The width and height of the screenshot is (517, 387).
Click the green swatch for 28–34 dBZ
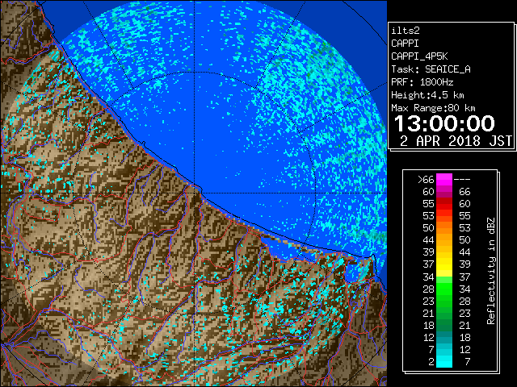tap(444, 289)
